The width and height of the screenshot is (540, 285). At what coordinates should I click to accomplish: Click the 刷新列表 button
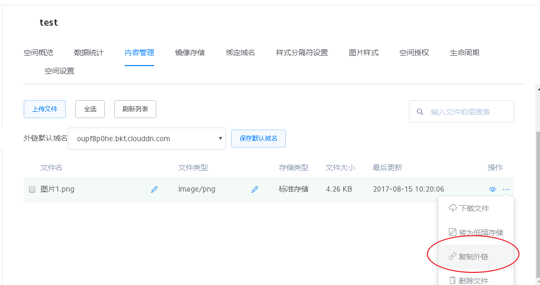tap(135, 109)
